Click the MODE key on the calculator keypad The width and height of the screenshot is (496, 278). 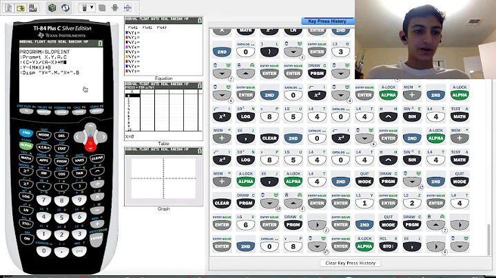coord(43,135)
